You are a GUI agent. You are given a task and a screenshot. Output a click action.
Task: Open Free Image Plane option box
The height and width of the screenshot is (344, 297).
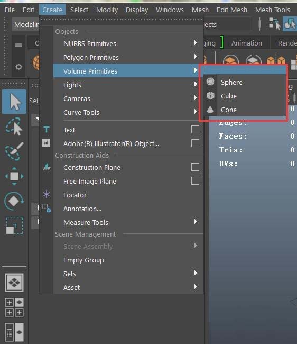(x=195, y=181)
